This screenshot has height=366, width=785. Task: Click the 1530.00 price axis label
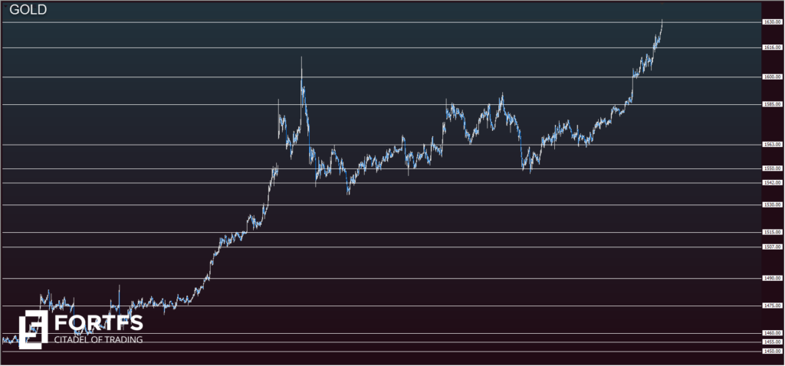click(x=771, y=204)
